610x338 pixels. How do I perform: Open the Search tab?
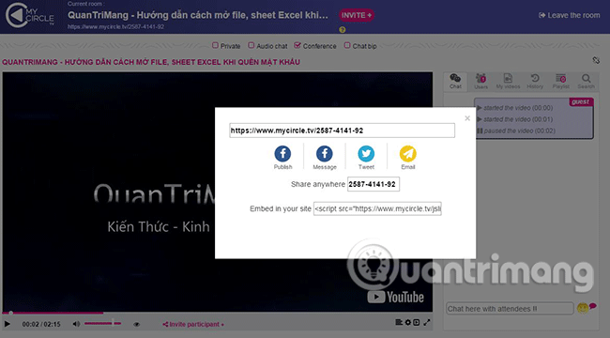click(x=586, y=81)
